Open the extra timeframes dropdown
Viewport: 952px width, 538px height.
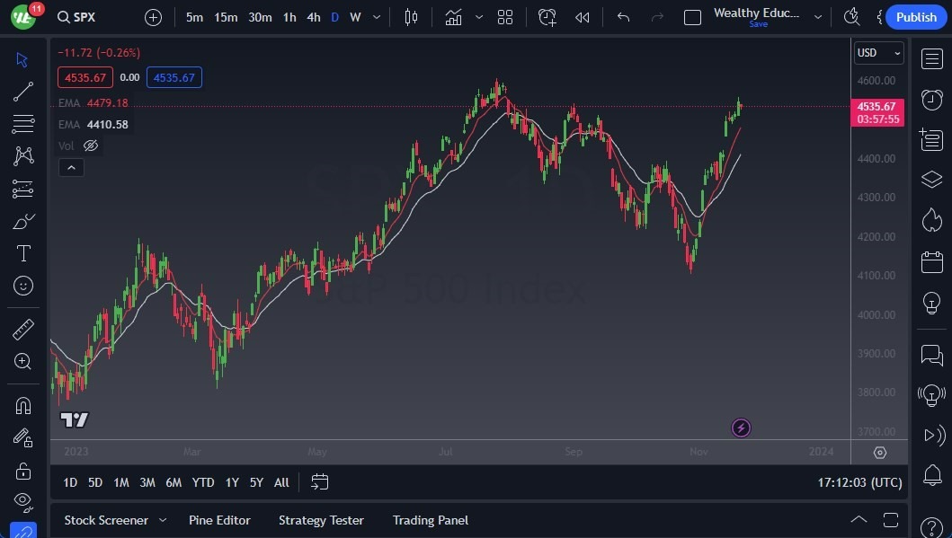click(376, 16)
